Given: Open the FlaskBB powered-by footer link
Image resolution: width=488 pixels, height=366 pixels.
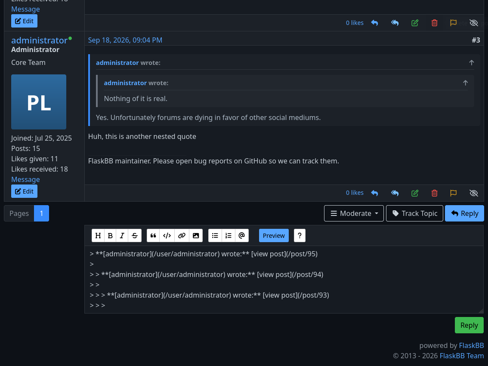Looking at the screenshot, I should click(x=471, y=345).
